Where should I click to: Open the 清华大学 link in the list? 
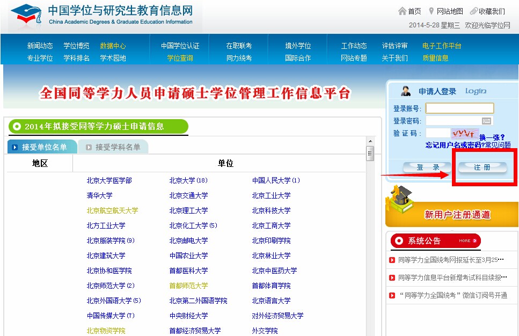pyautogui.click(x=99, y=195)
